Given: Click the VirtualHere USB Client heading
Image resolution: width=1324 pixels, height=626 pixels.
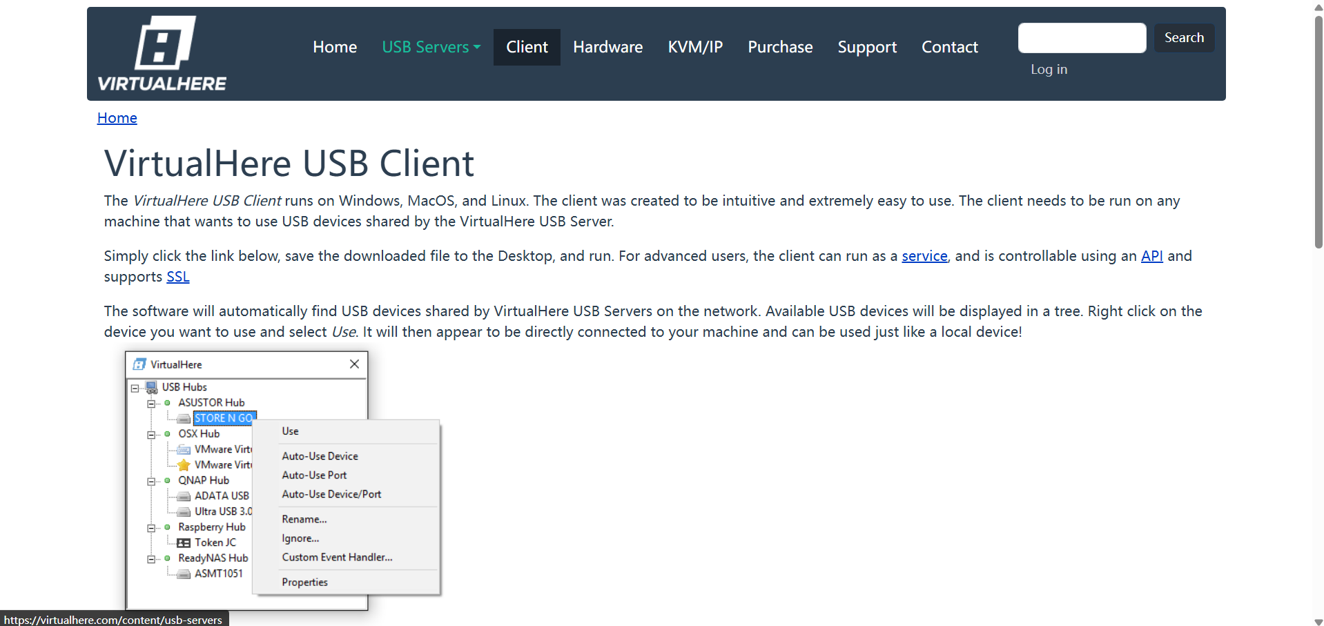Looking at the screenshot, I should [x=289, y=164].
